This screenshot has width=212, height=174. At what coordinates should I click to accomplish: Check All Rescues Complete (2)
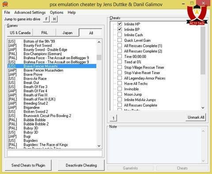pos(120,51)
